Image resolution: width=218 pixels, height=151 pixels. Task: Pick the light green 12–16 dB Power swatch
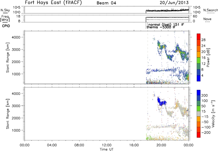point(199,61)
